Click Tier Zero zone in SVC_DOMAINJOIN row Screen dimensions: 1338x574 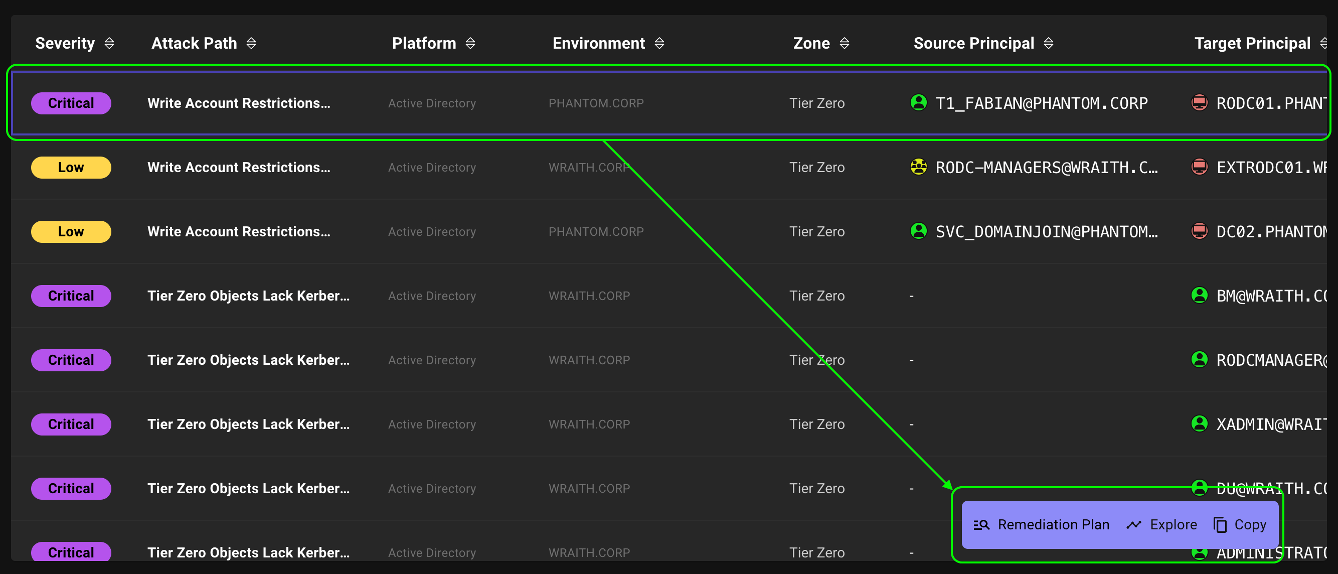pyautogui.click(x=817, y=232)
